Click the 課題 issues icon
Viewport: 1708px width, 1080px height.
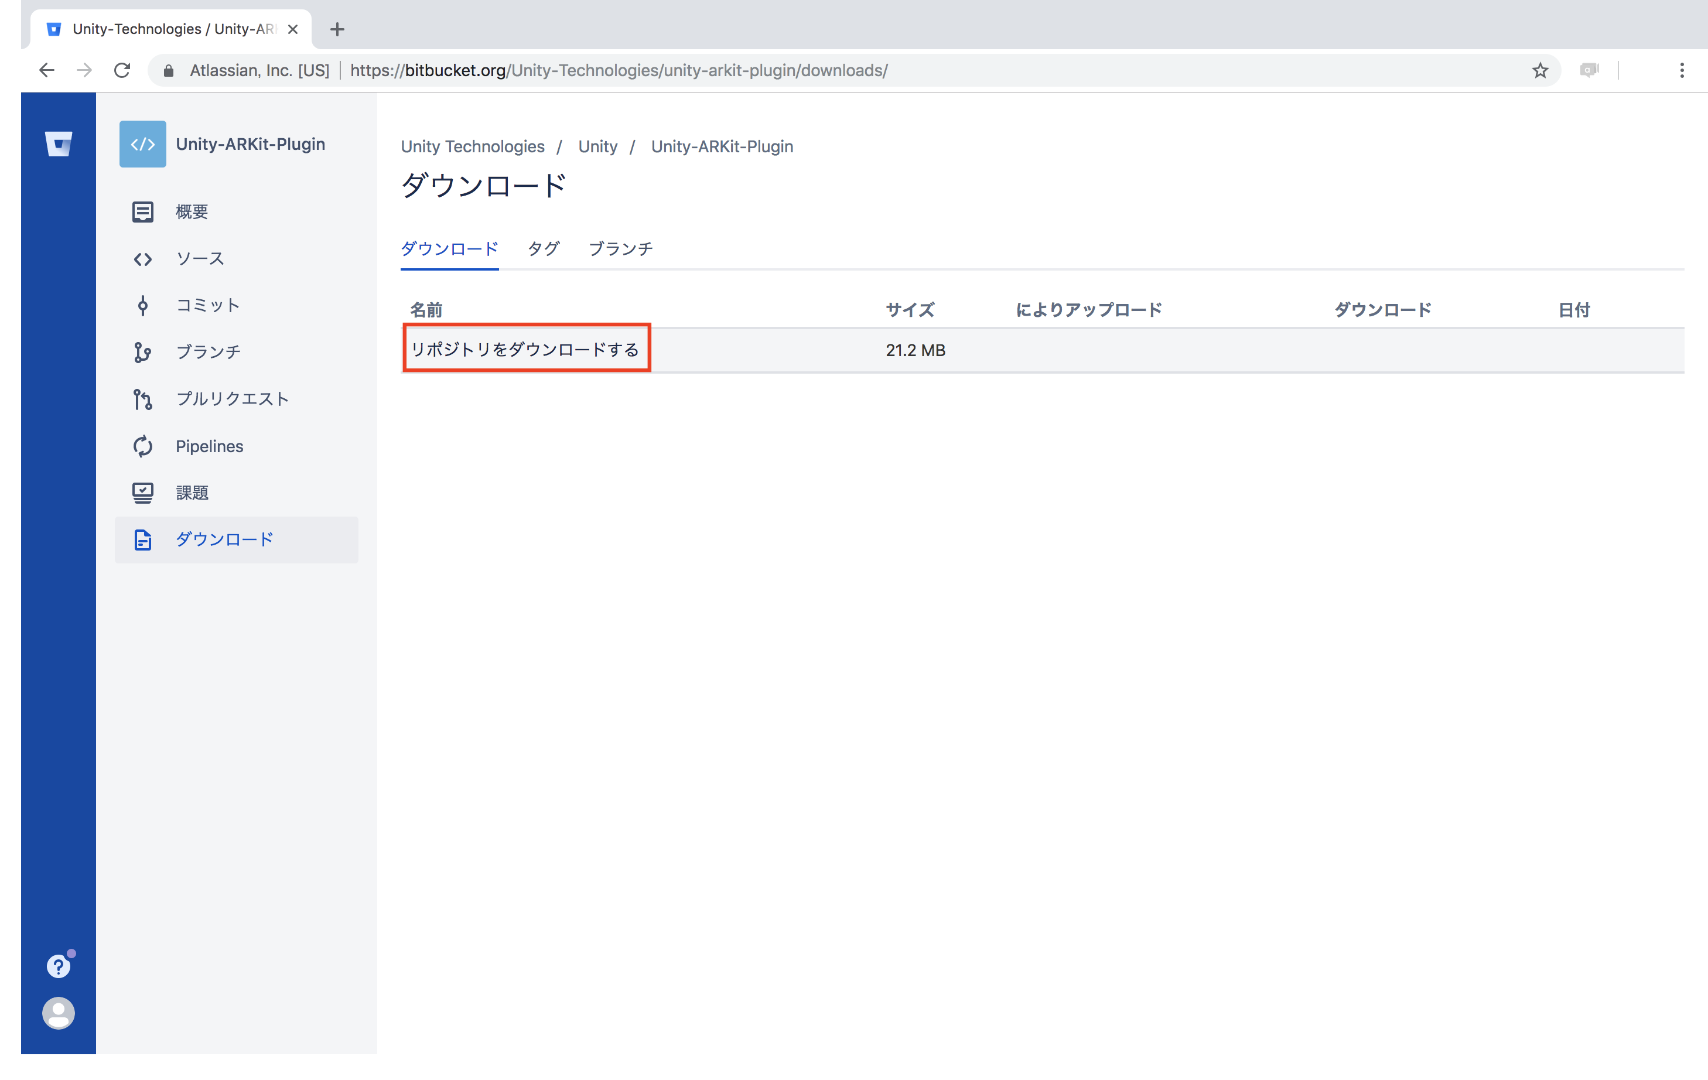coord(142,493)
